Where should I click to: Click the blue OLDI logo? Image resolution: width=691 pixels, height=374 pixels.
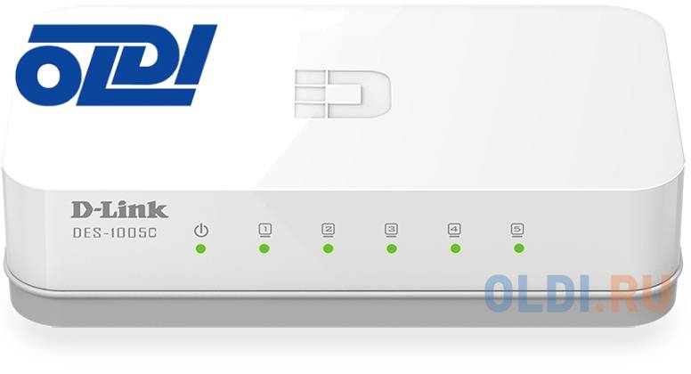[x=116, y=65]
